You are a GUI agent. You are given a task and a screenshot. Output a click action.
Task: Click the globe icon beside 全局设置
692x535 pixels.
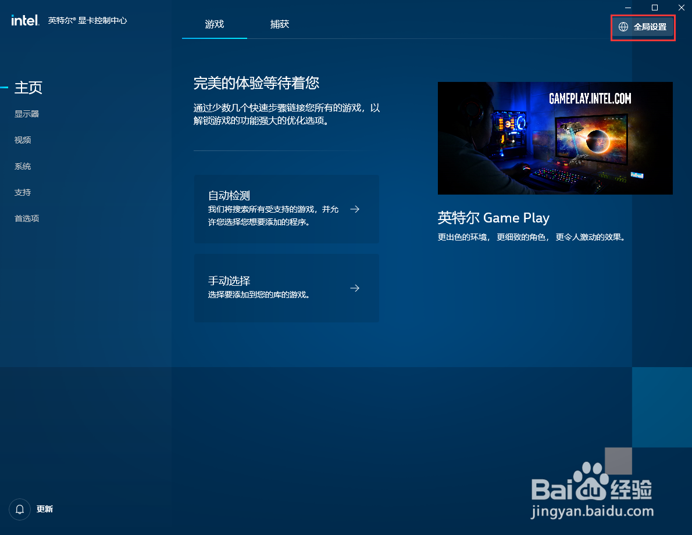(x=623, y=27)
